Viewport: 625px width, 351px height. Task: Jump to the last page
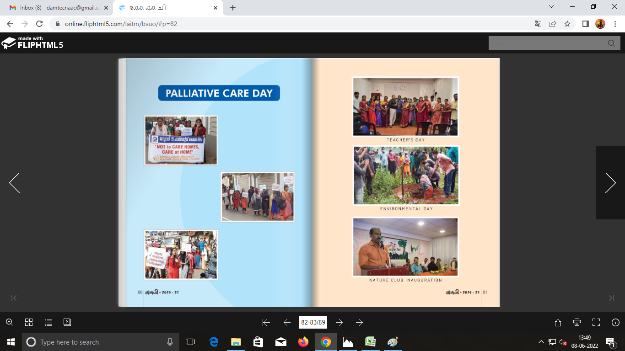point(360,322)
